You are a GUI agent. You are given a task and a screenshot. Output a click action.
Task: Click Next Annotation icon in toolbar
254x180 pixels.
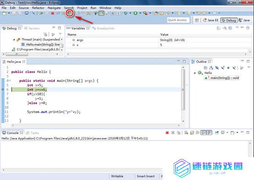[178, 13]
